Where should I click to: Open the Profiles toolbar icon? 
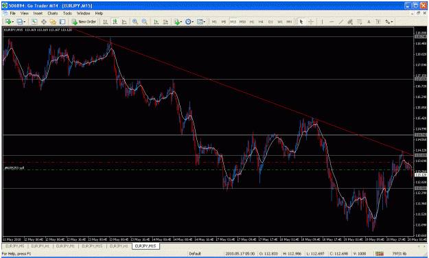pos(19,21)
